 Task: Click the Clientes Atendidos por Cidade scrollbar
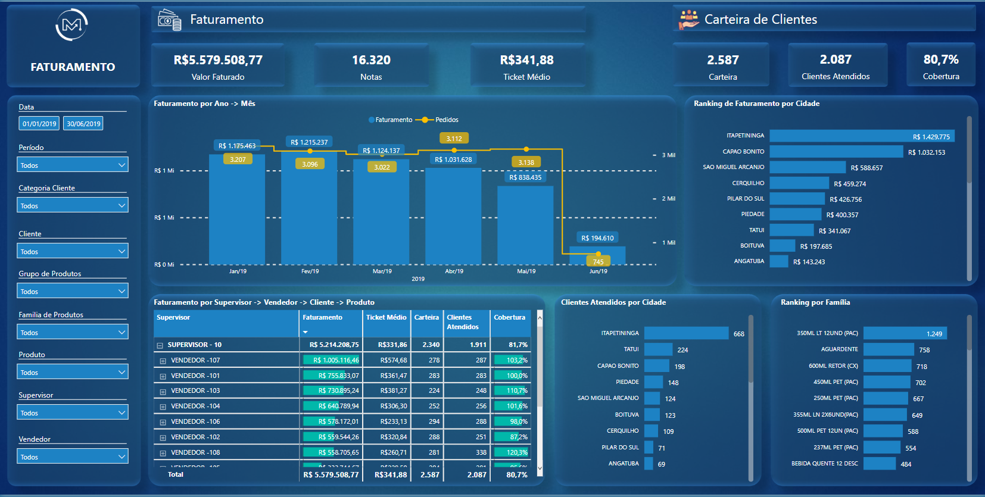click(750, 349)
